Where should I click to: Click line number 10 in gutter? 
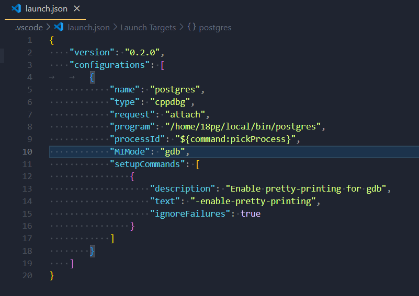pos(27,152)
